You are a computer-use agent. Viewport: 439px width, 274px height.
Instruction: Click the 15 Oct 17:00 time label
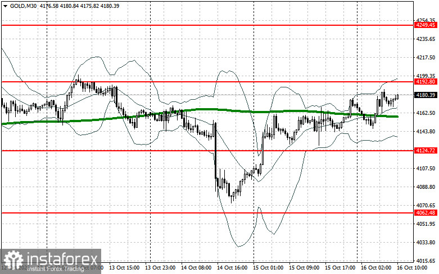tap(340, 268)
